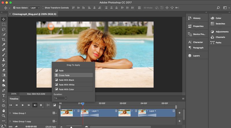The height and width of the screenshot is (128, 231).
Task: Expand Video Group 1 copy track
Action: [x=10, y=121]
